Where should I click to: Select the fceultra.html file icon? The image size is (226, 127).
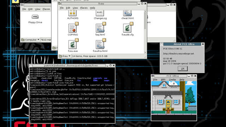[101, 44]
